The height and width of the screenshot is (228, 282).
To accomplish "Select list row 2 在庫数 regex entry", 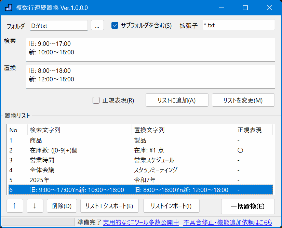I will (x=103, y=150).
